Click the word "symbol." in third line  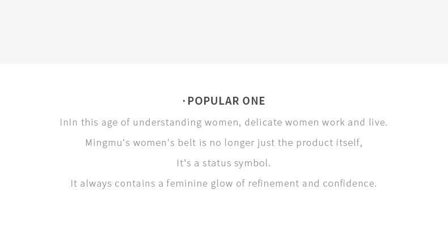point(252,163)
